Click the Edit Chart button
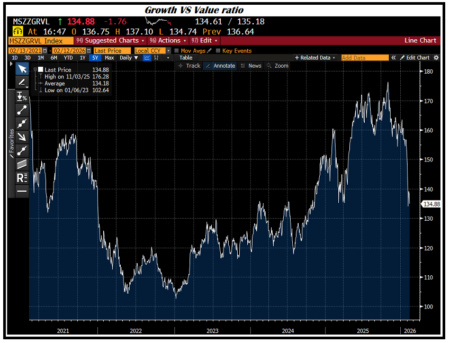 tap(415, 58)
